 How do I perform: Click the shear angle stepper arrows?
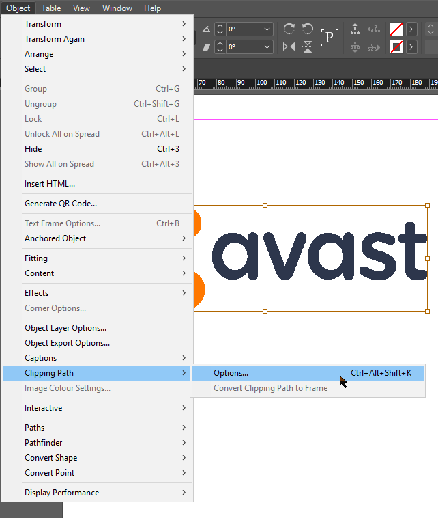click(x=220, y=46)
